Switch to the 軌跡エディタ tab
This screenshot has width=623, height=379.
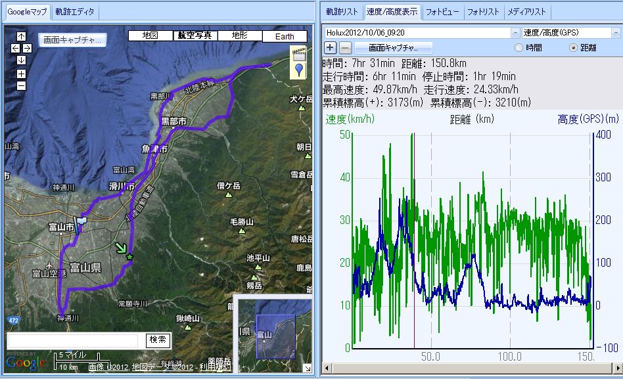(x=74, y=12)
